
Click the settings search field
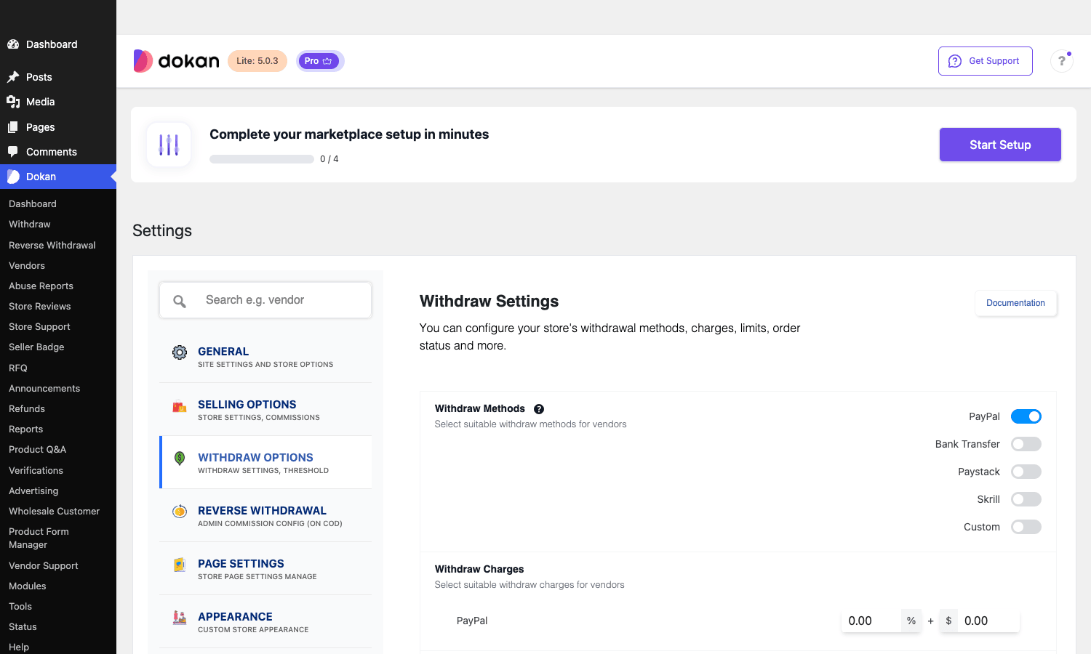(x=265, y=300)
